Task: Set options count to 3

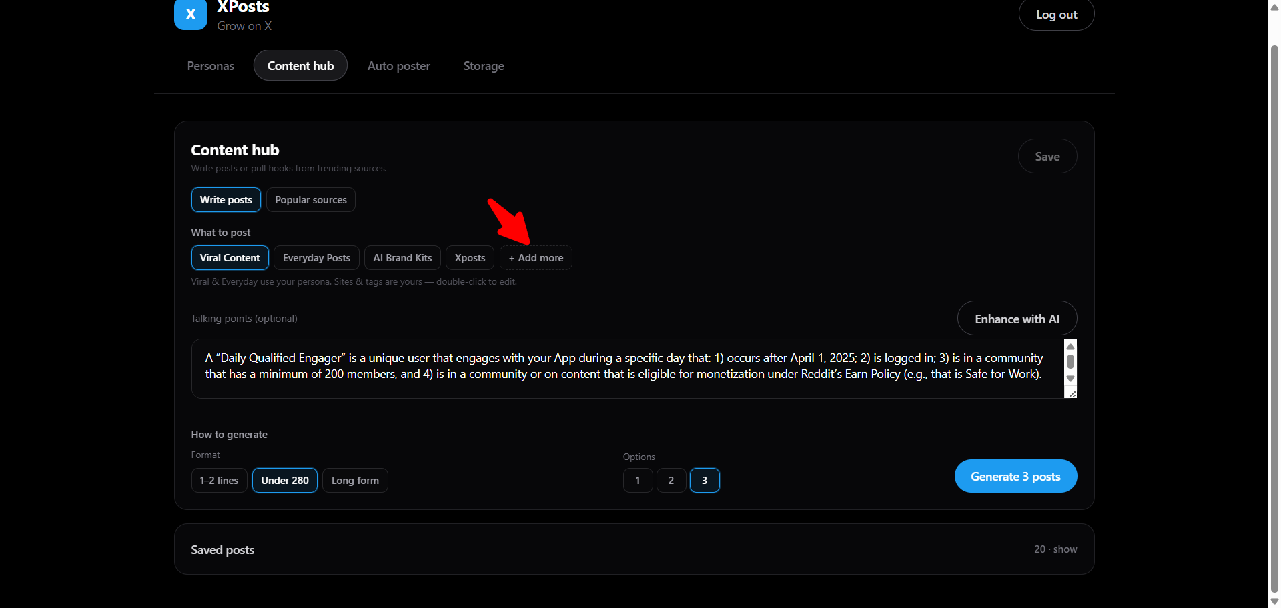Action: (x=705, y=481)
